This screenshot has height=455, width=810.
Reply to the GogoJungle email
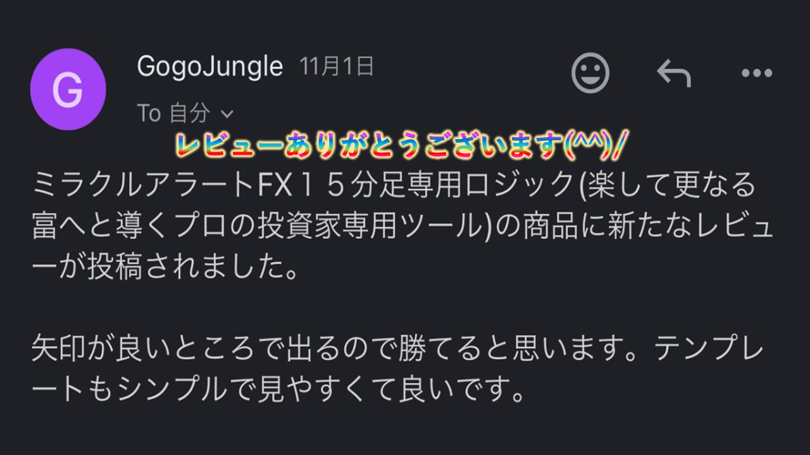pos(673,73)
